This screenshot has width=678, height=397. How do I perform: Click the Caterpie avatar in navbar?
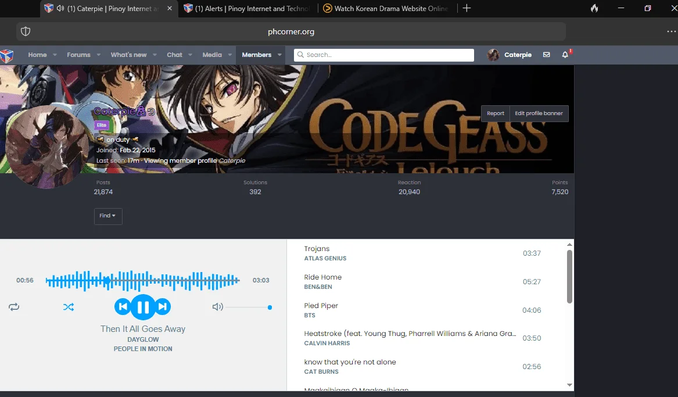[x=493, y=55]
